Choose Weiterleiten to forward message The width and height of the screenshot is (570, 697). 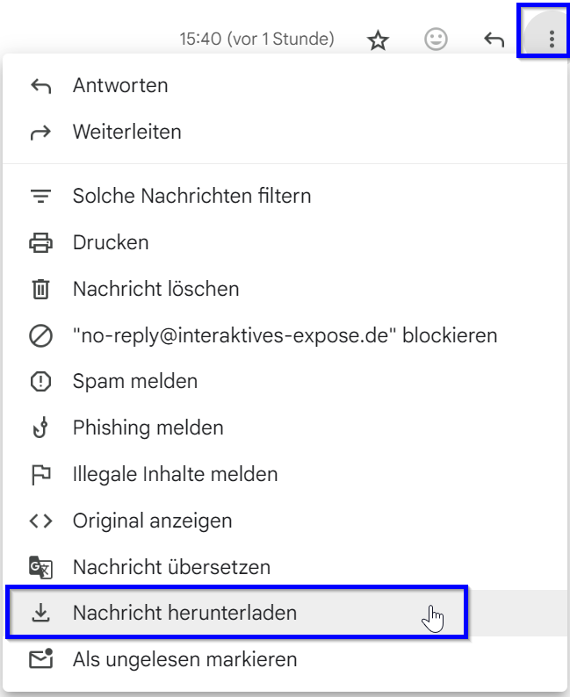click(127, 133)
